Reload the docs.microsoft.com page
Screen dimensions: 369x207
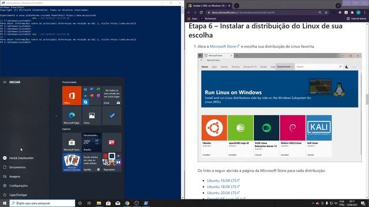point(201,13)
